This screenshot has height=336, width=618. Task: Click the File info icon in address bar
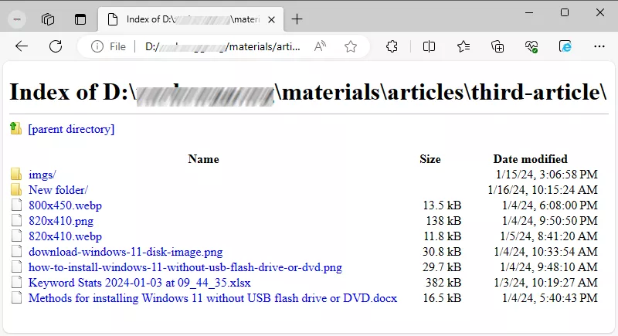(97, 47)
